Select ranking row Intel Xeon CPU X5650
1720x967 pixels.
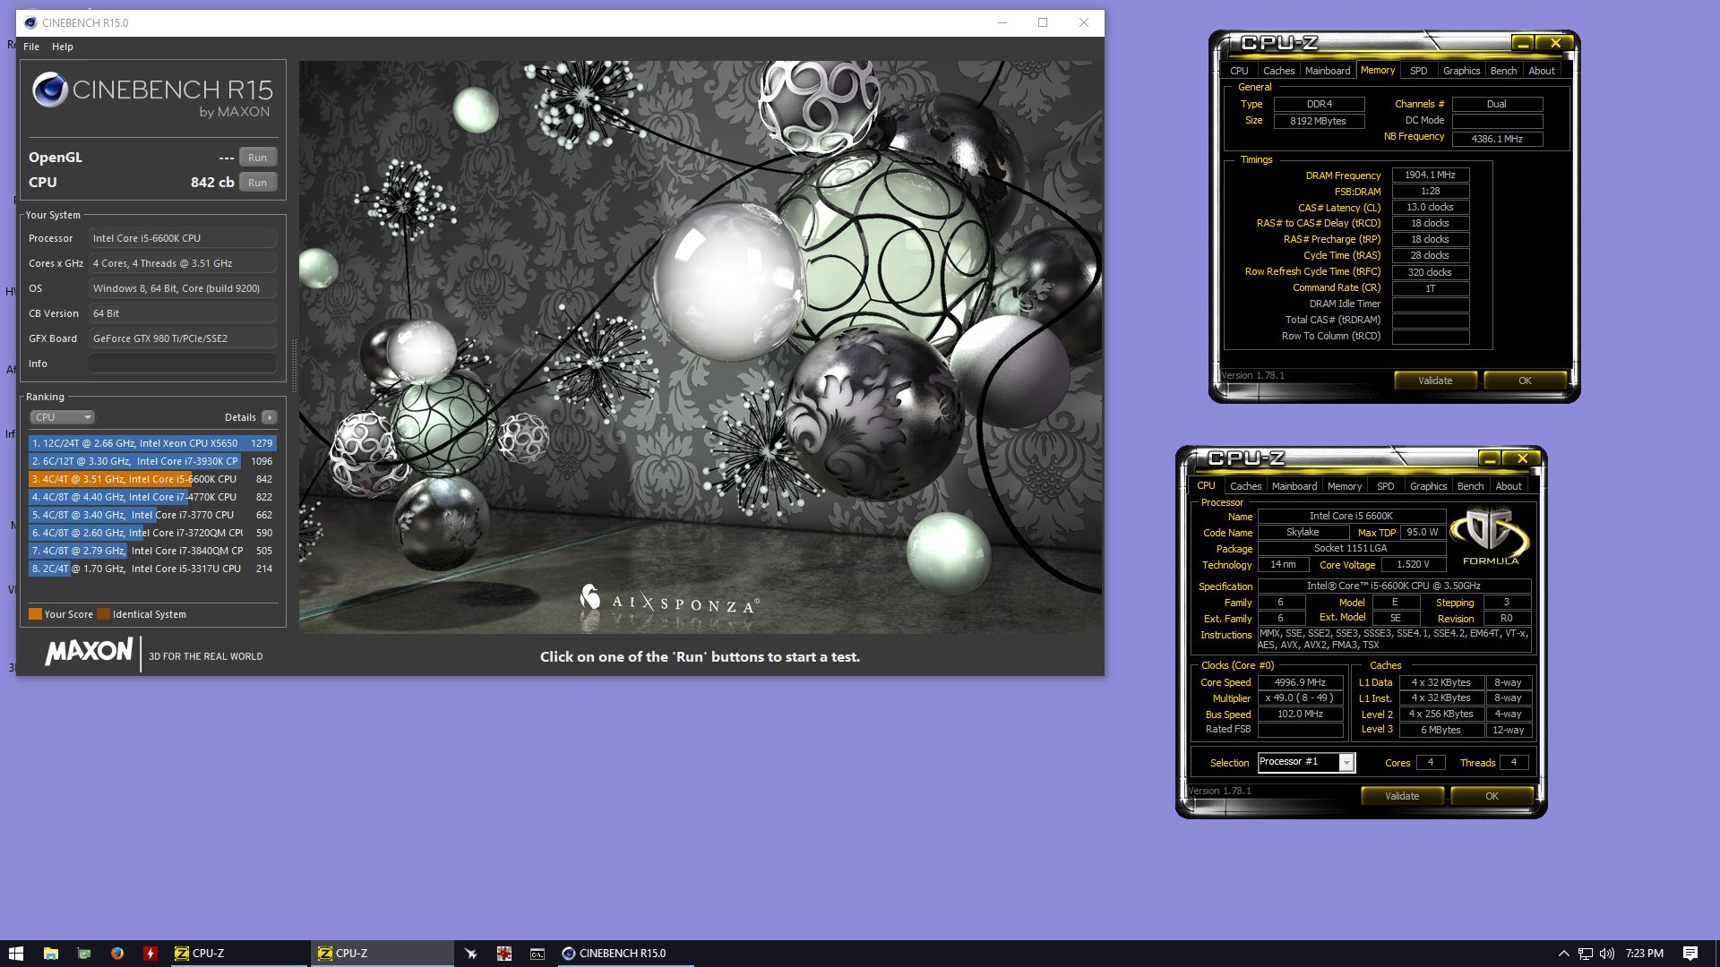tap(152, 443)
